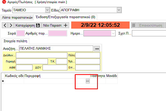Open item lookup ellipsis in Περιγραφή cell
The width and height of the screenshot is (166, 111).
coord(88,81)
